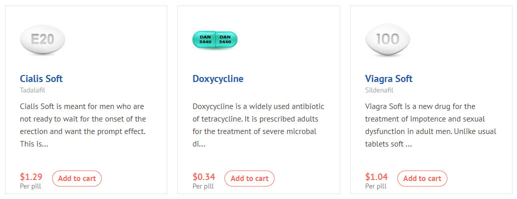
Task: Click the $1.04 price label
Action: click(x=376, y=177)
